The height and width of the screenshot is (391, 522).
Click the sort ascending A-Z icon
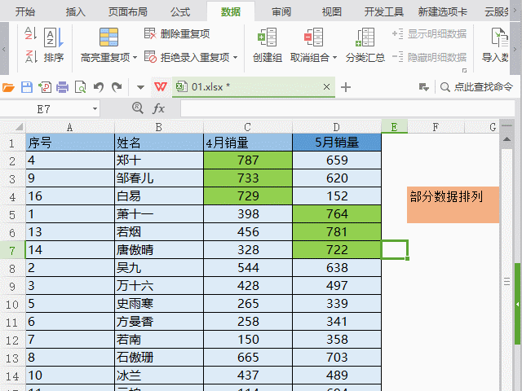coord(30,33)
